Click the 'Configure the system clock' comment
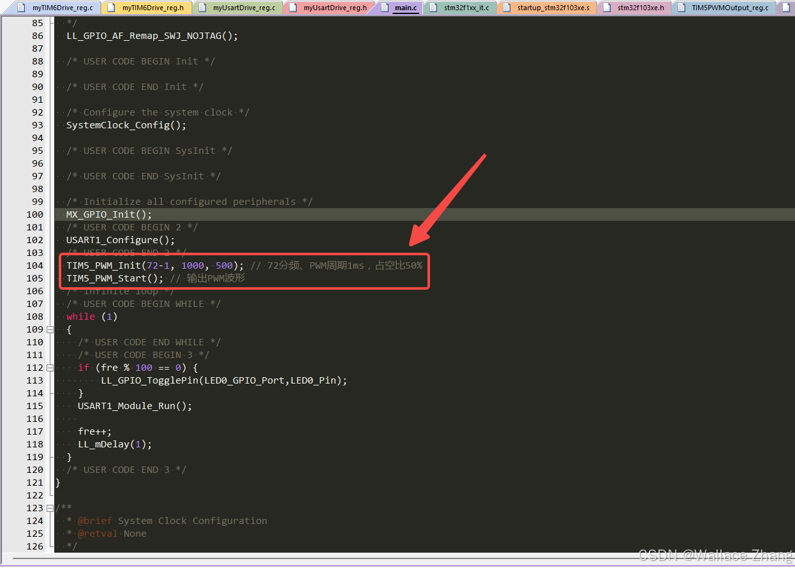The width and height of the screenshot is (795, 568). 158,112
